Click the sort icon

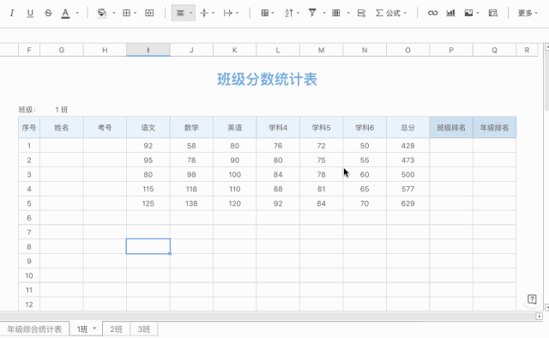point(289,13)
